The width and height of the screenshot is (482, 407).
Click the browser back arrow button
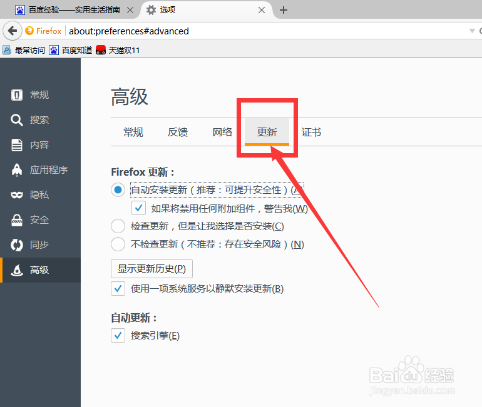coord(13,31)
